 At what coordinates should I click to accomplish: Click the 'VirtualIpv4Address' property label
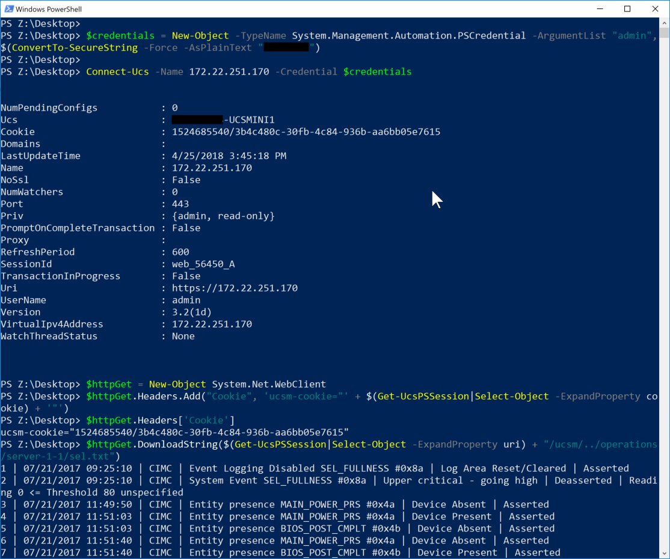[x=52, y=324]
